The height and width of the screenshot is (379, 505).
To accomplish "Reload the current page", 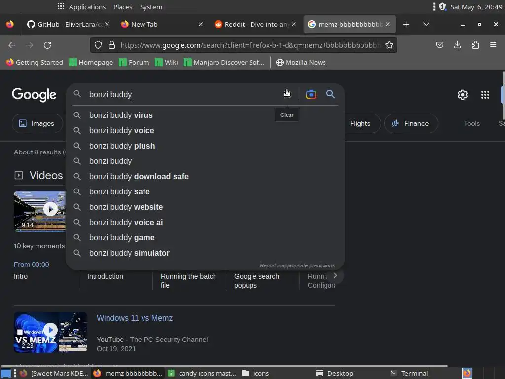I will click(x=47, y=45).
